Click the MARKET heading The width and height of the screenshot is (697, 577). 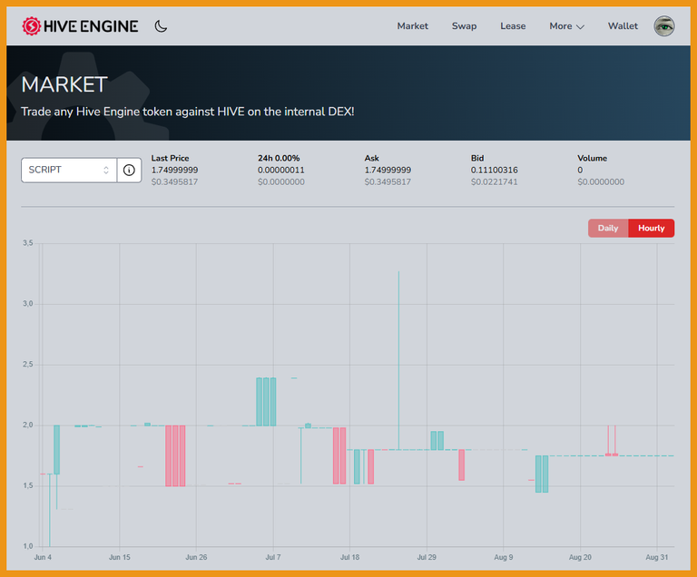pos(64,84)
